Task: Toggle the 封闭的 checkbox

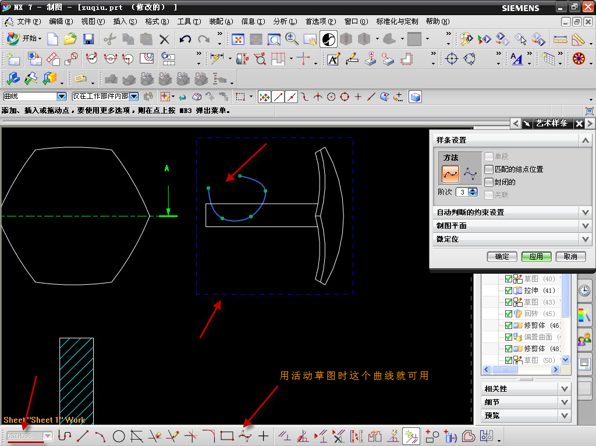Action: point(489,182)
